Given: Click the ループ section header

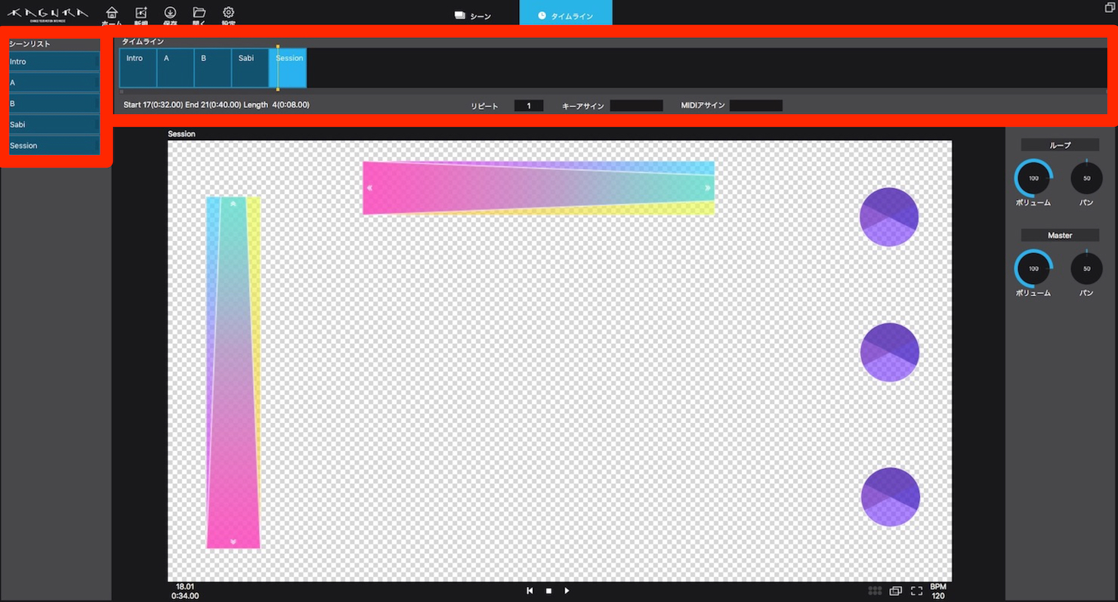Looking at the screenshot, I should click(1060, 145).
